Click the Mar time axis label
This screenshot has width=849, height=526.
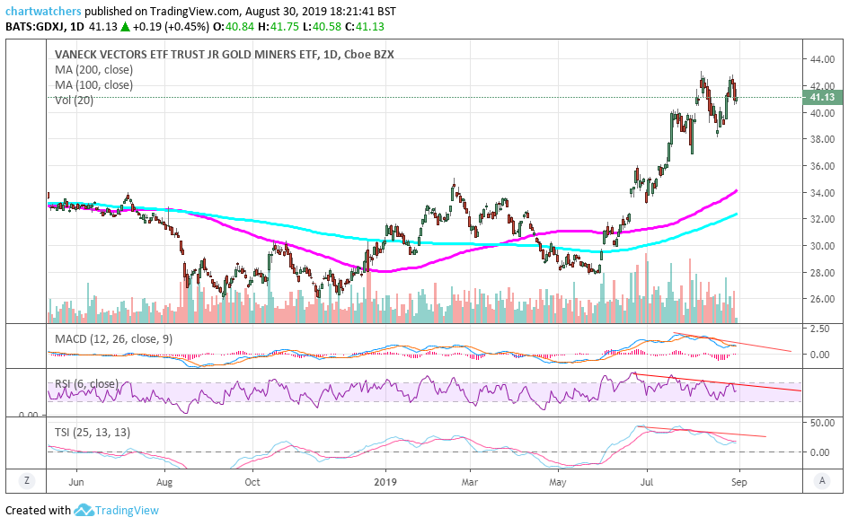(x=470, y=482)
